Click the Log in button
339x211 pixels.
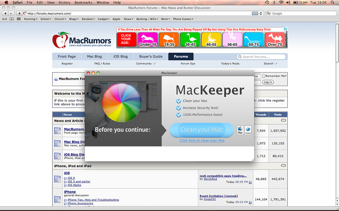(268, 82)
